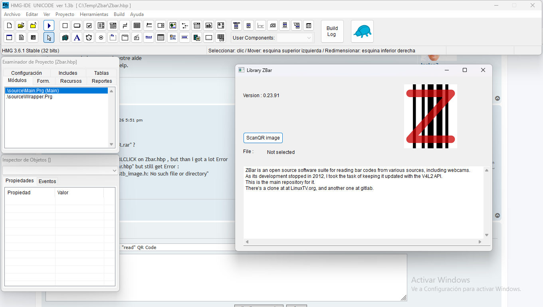543x307 pixels.
Task: Run the project with the blue play arrow
Action: point(49,26)
